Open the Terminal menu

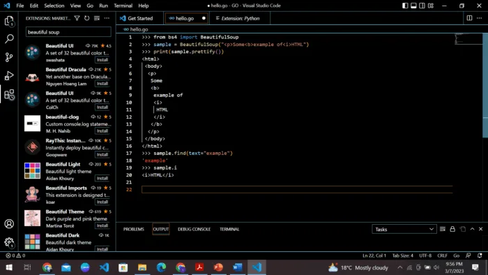(x=123, y=6)
